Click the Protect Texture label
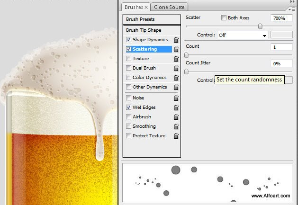Image resolution: width=298 pixels, height=205 pixels. [x=149, y=135]
